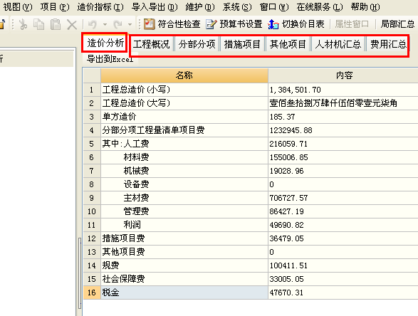Open the 造价指标(I) menu

point(100,7)
